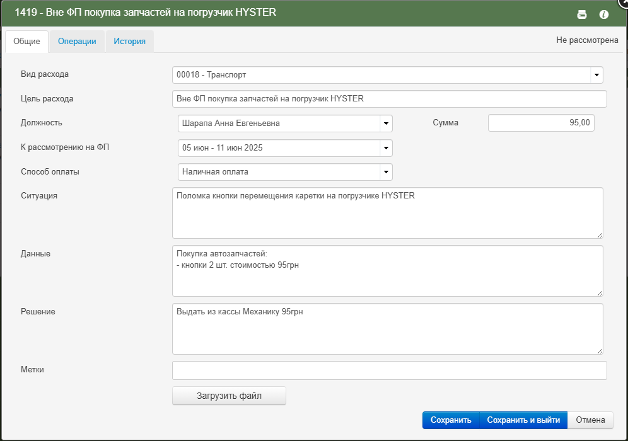Click the Отмена button
Viewport: 628px width, 441px height.
coord(590,420)
